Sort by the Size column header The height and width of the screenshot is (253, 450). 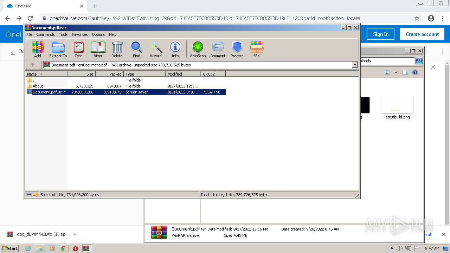[x=81, y=74]
